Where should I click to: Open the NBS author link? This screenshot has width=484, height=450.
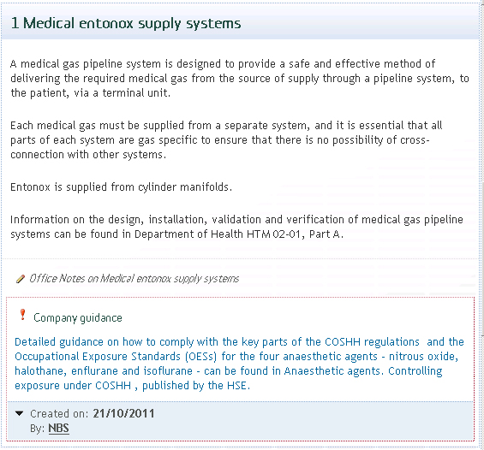[58, 429]
